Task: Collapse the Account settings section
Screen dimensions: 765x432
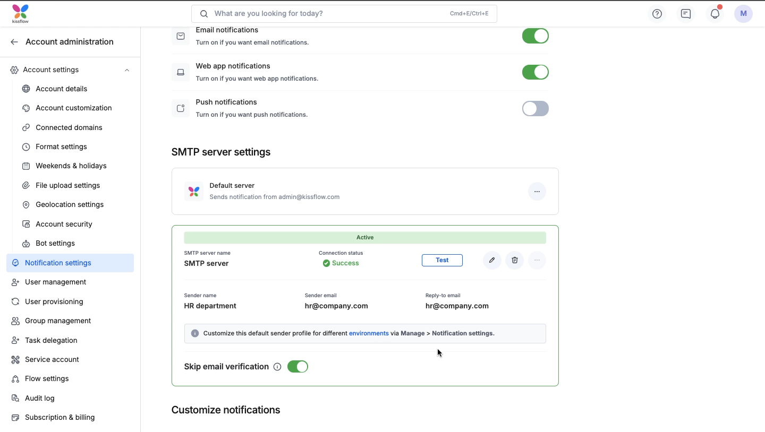Action: click(x=127, y=70)
